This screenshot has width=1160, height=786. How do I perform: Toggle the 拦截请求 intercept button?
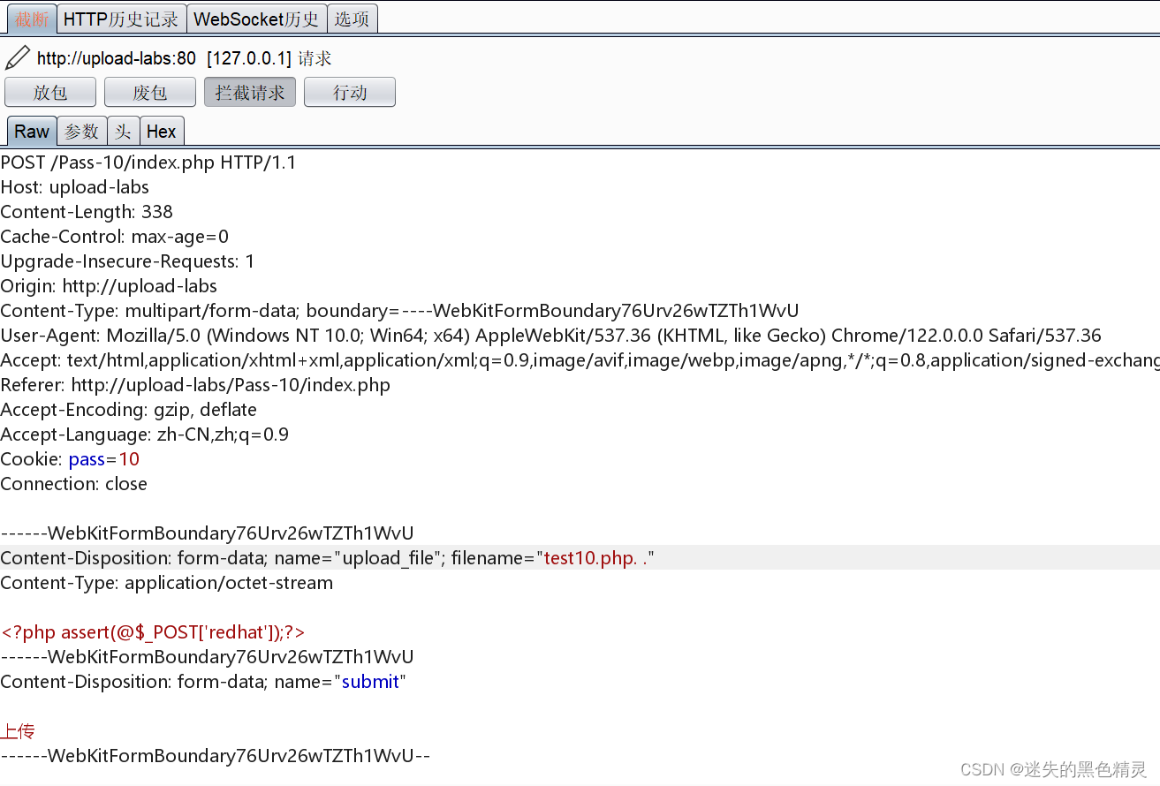pyautogui.click(x=250, y=92)
